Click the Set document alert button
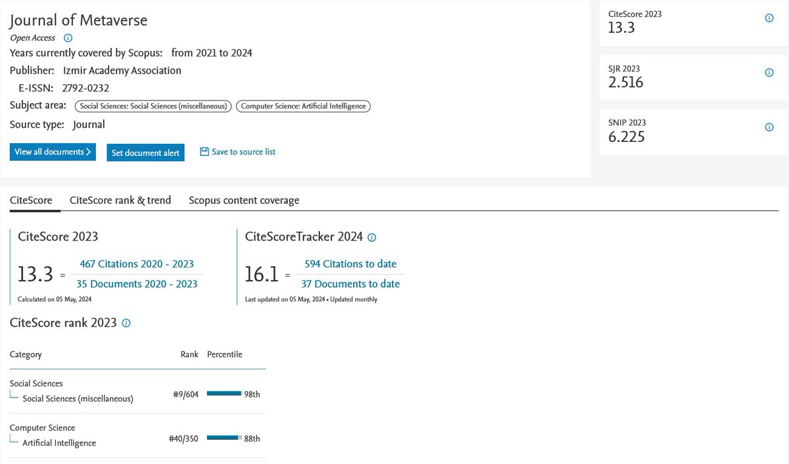Viewport: 789px width, 464px height. (x=145, y=152)
